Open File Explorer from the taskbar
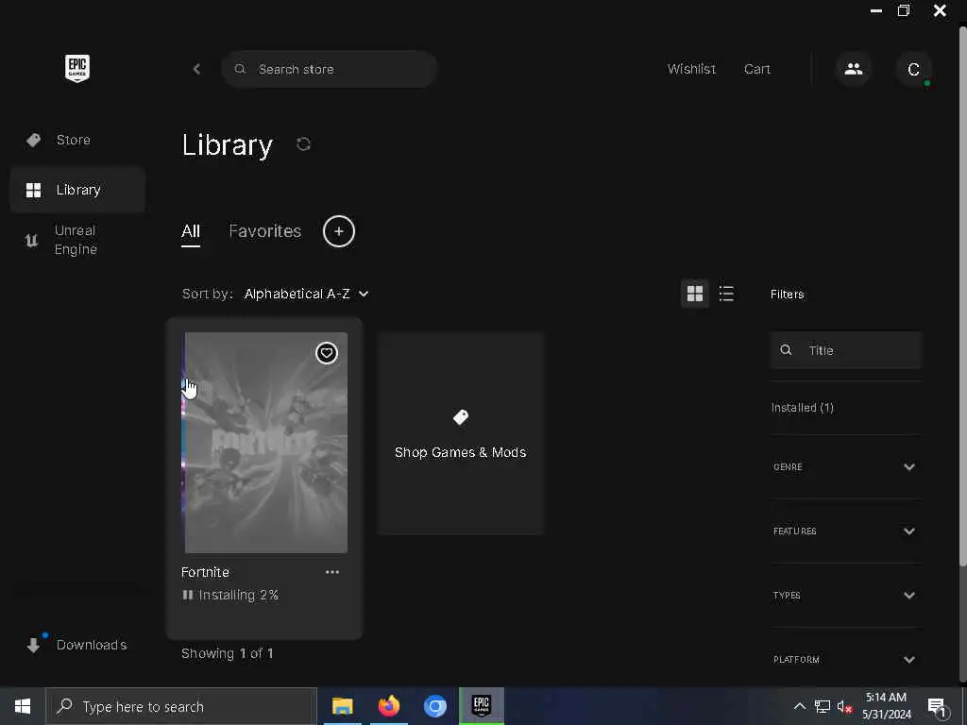The height and width of the screenshot is (725, 967). click(342, 706)
